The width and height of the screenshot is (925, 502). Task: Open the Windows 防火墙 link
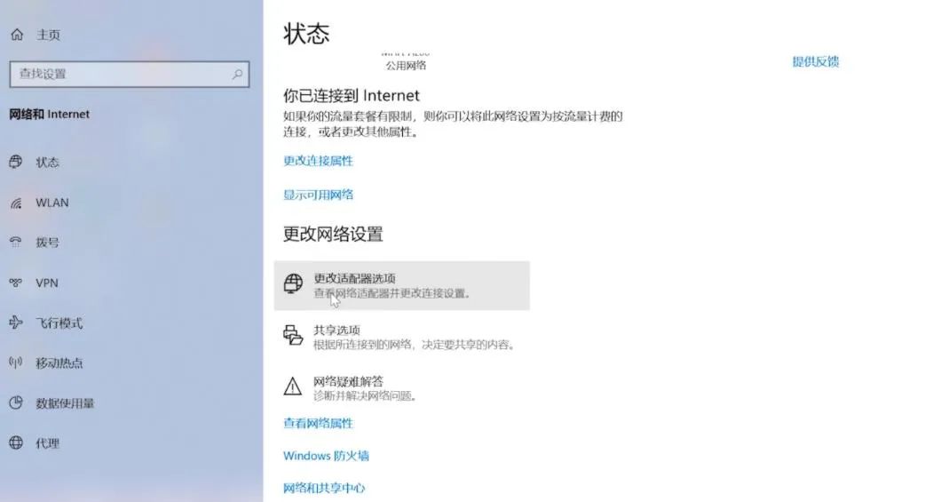point(326,455)
